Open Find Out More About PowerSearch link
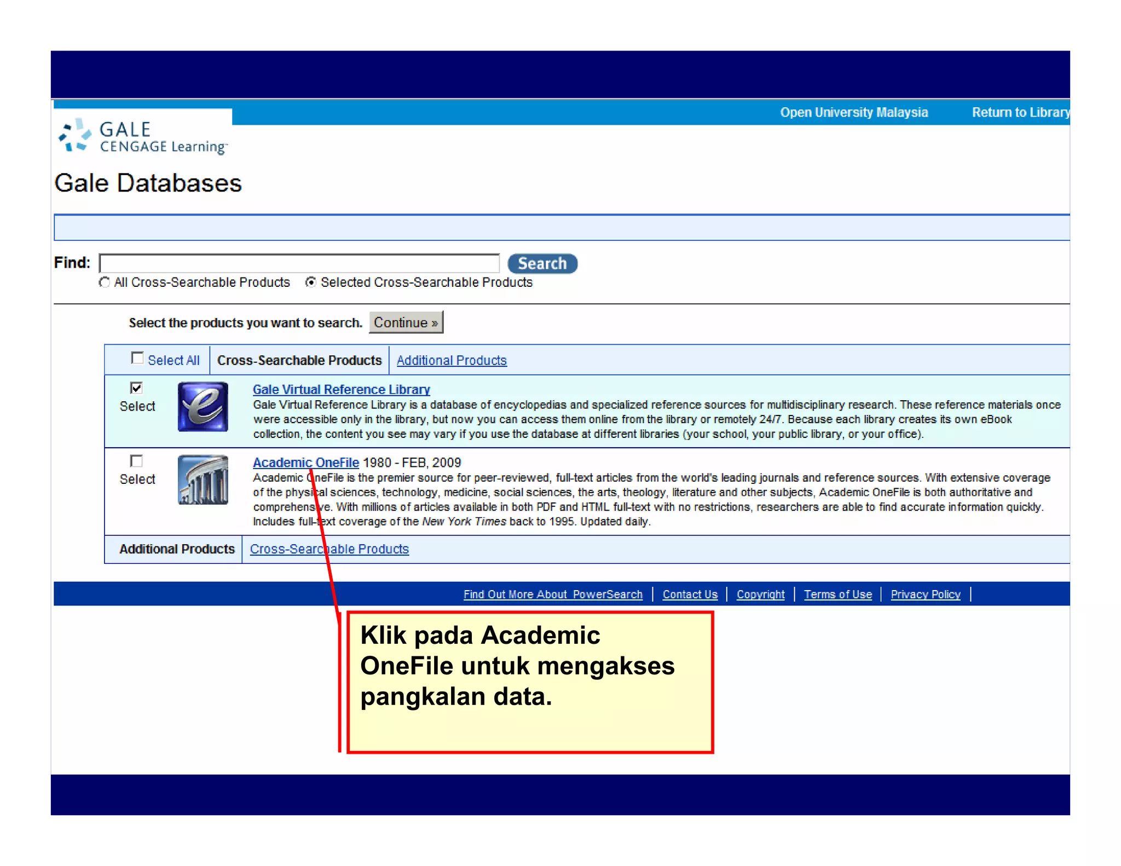1121x866 pixels. [553, 594]
